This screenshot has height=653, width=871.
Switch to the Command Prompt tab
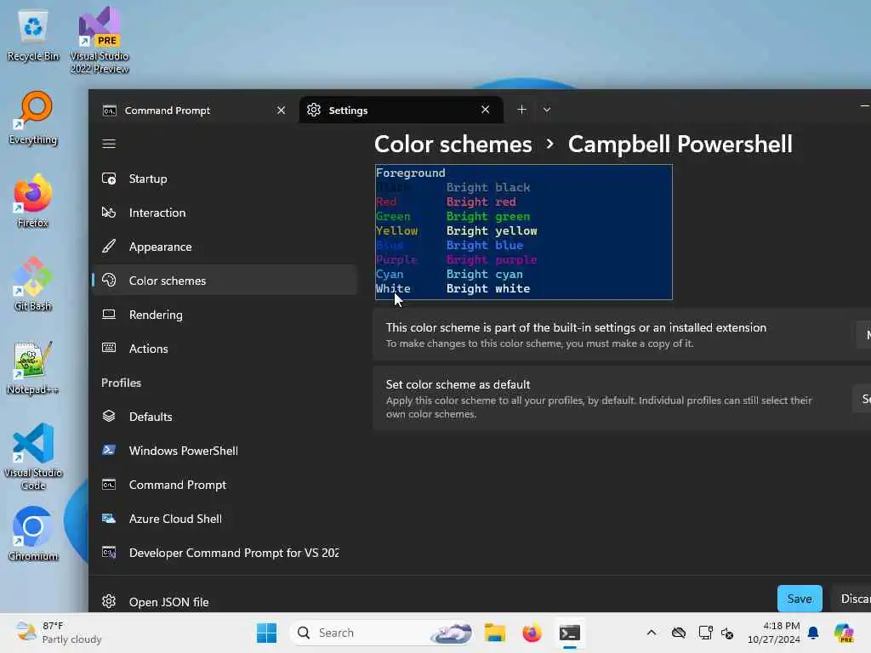[x=195, y=111]
